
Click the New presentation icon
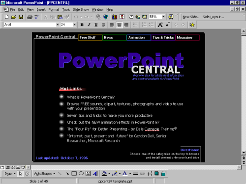6,17
